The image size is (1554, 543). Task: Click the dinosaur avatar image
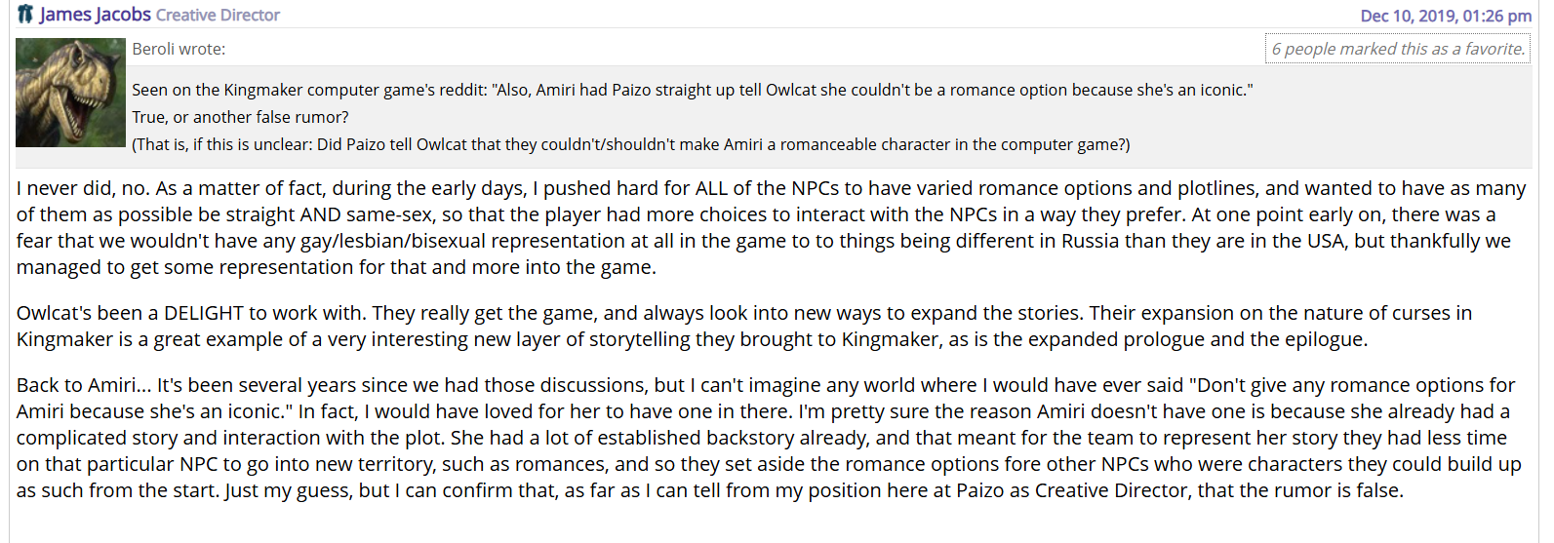tap(70, 93)
